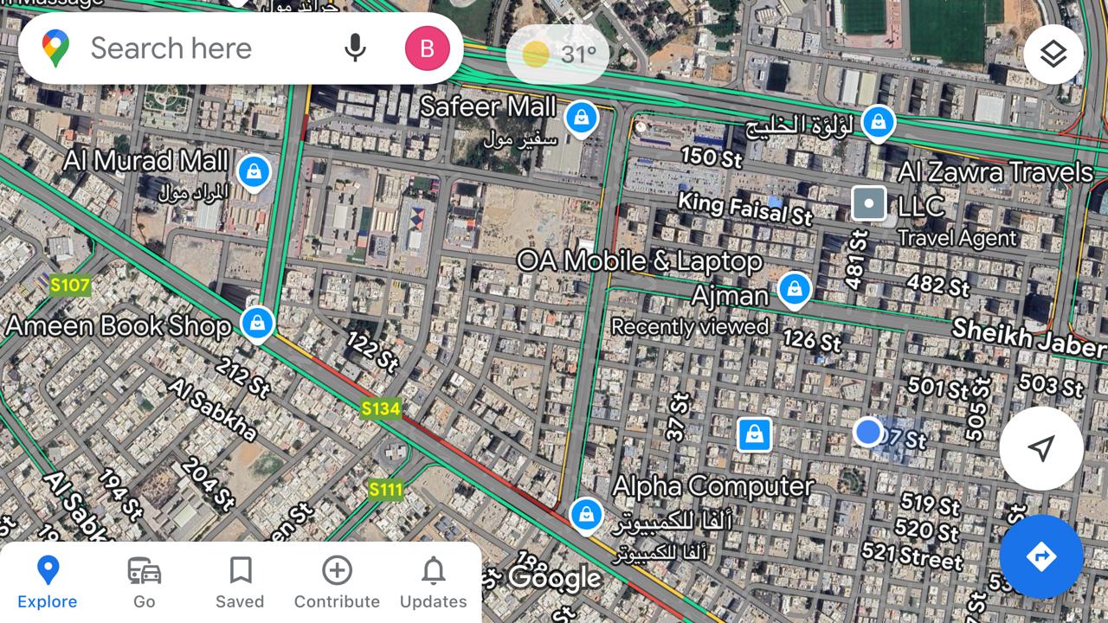1108x623 pixels.
Task: Open the Contribute tab
Action: pos(337,583)
